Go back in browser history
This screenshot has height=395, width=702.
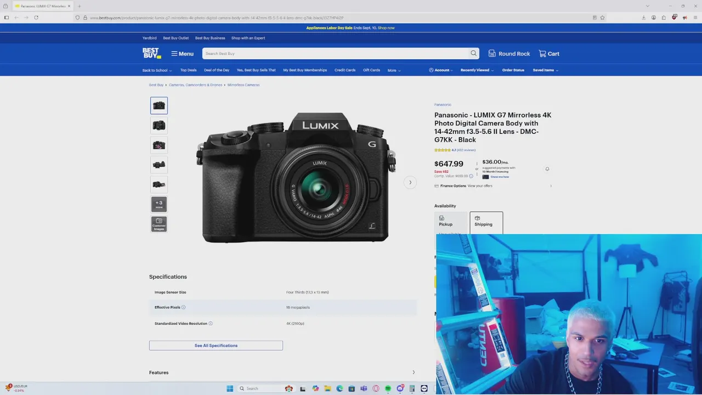pyautogui.click(x=16, y=18)
